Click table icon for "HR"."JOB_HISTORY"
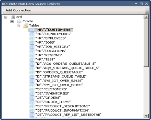The width and height of the screenshot is (151, 120). [x=32, y=47]
